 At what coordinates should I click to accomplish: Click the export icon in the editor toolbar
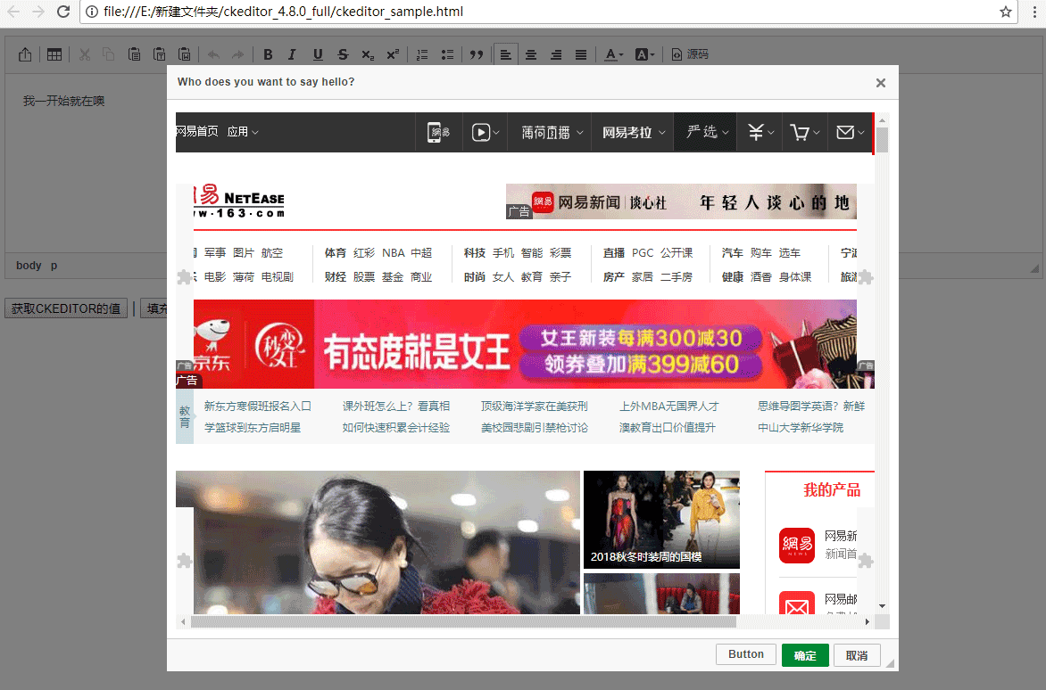(25, 54)
